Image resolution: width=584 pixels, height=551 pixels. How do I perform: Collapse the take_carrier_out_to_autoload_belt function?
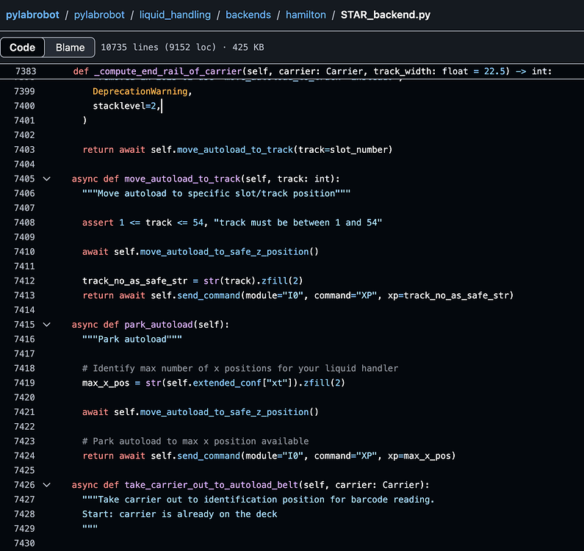tap(46, 485)
